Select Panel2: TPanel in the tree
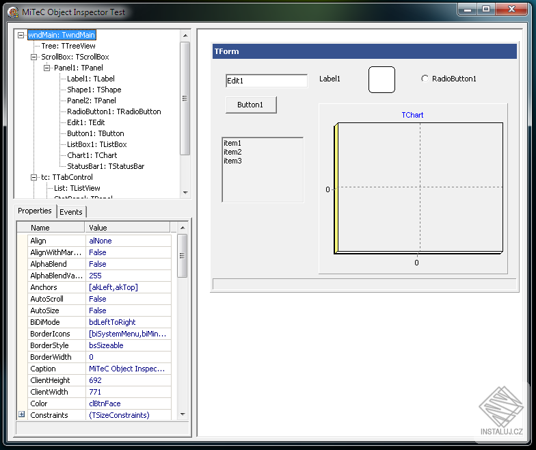 [92, 101]
